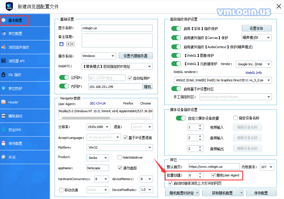Open the Header section
Image resolution: width=284 pixels, height=199 pixels.
[25, 102]
